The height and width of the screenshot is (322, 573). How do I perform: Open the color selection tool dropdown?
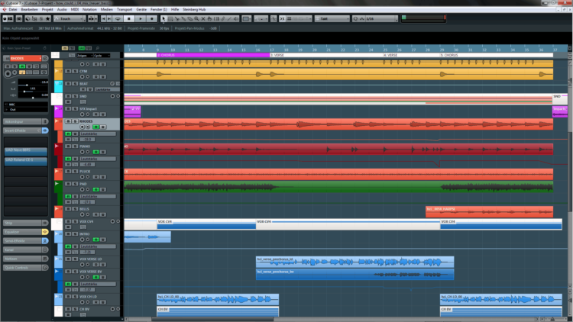click(x=247, y=18)
